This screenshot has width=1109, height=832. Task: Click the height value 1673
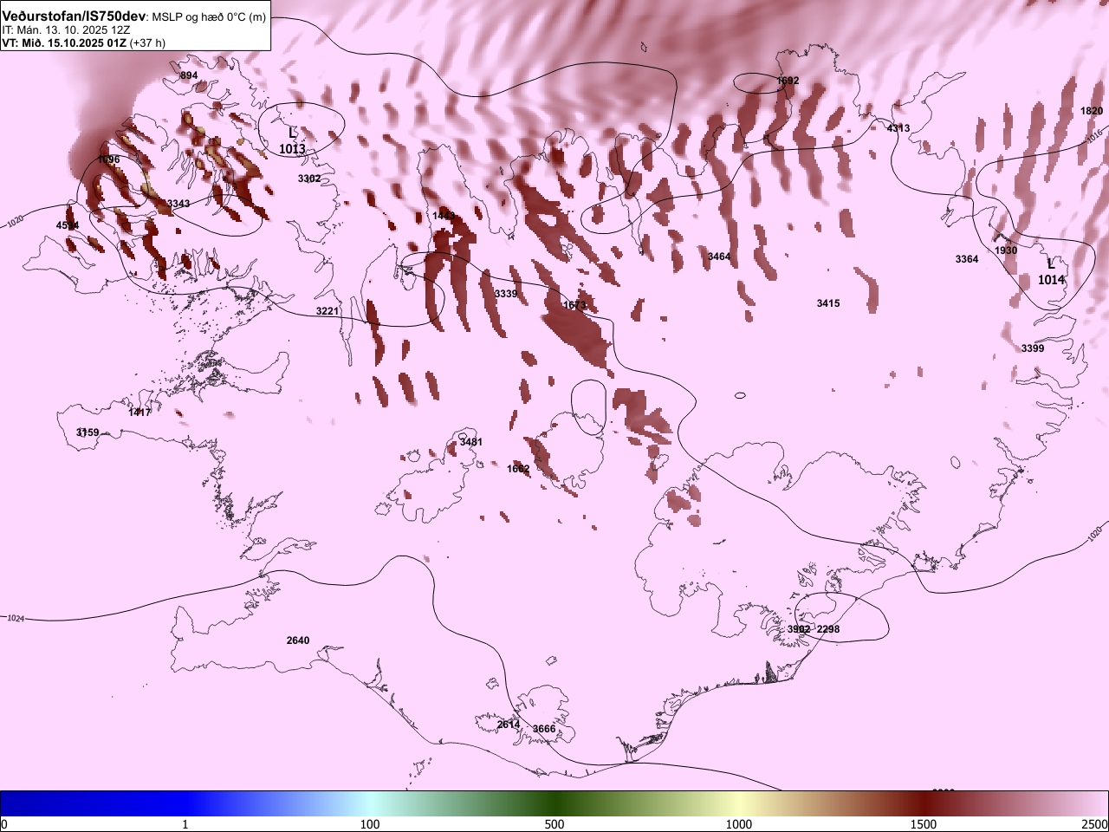pos(574,305)
